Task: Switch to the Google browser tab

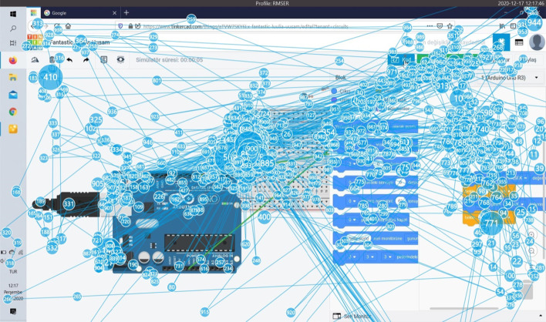Action: click(77, 13)
